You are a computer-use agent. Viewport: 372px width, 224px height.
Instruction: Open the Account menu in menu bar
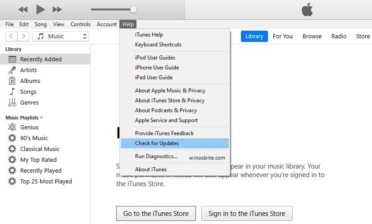(107, 24)
